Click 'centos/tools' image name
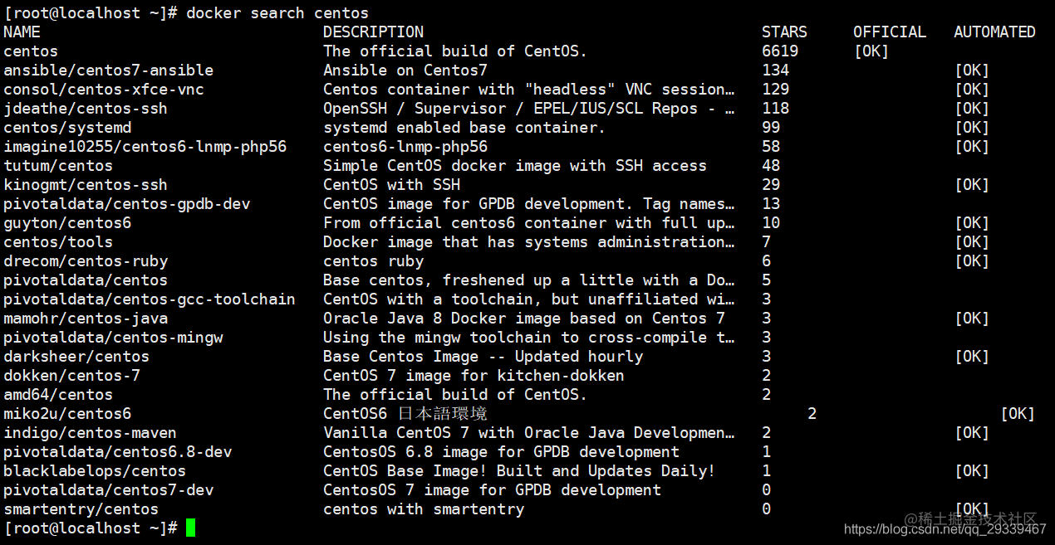1055x545 pixels. point(58,242)
